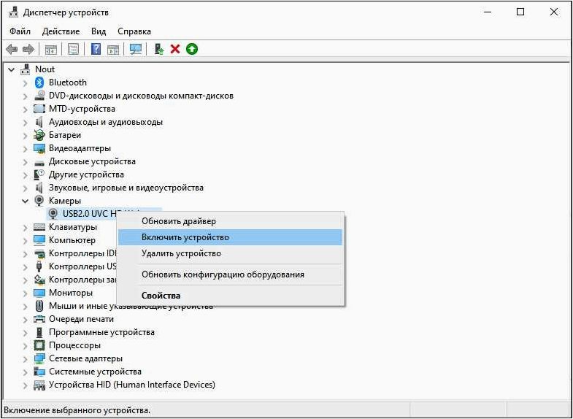Click the Очереди печати printer icon
This screenshot has height=419, width=573.
(39, 319)
